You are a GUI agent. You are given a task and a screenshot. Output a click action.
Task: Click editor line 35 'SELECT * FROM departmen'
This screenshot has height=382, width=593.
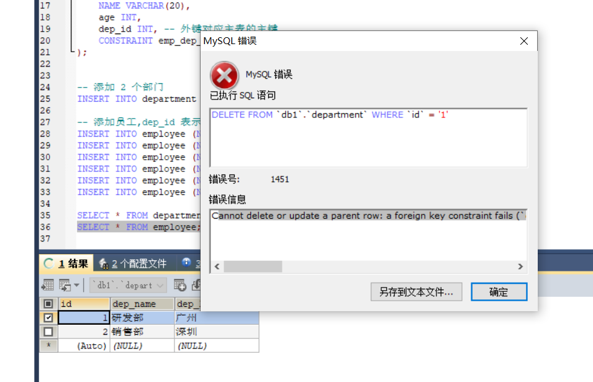[139, 215]
